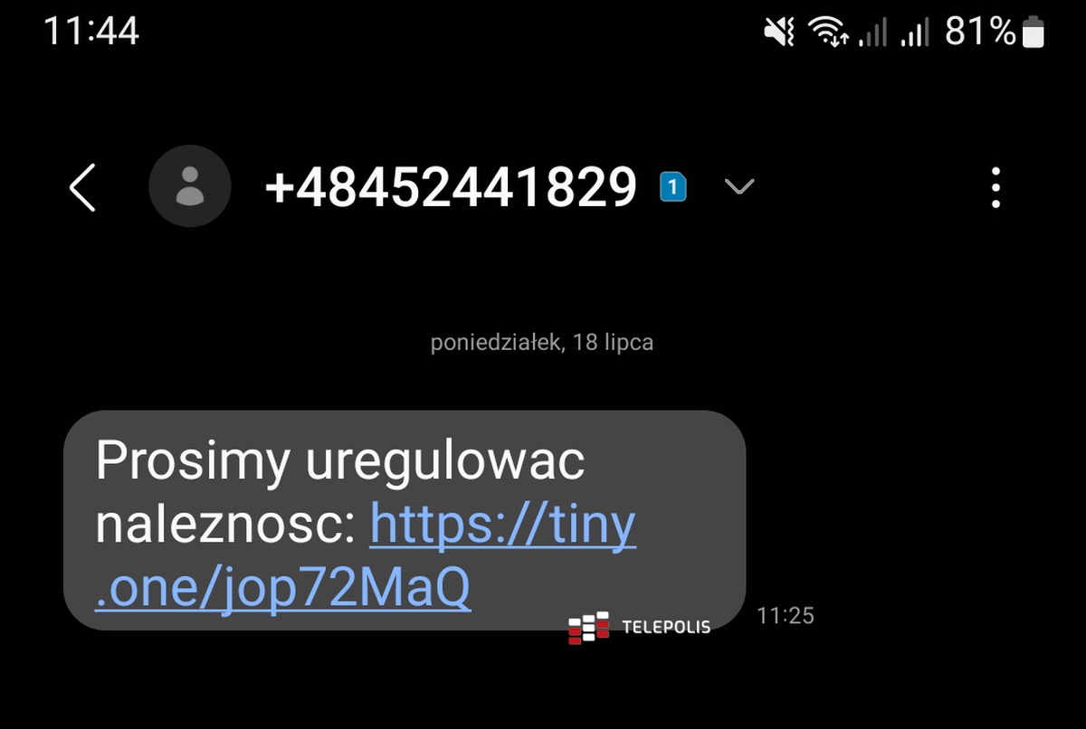Tap the Wi-Fi icon in status bar

coord(828,33)
